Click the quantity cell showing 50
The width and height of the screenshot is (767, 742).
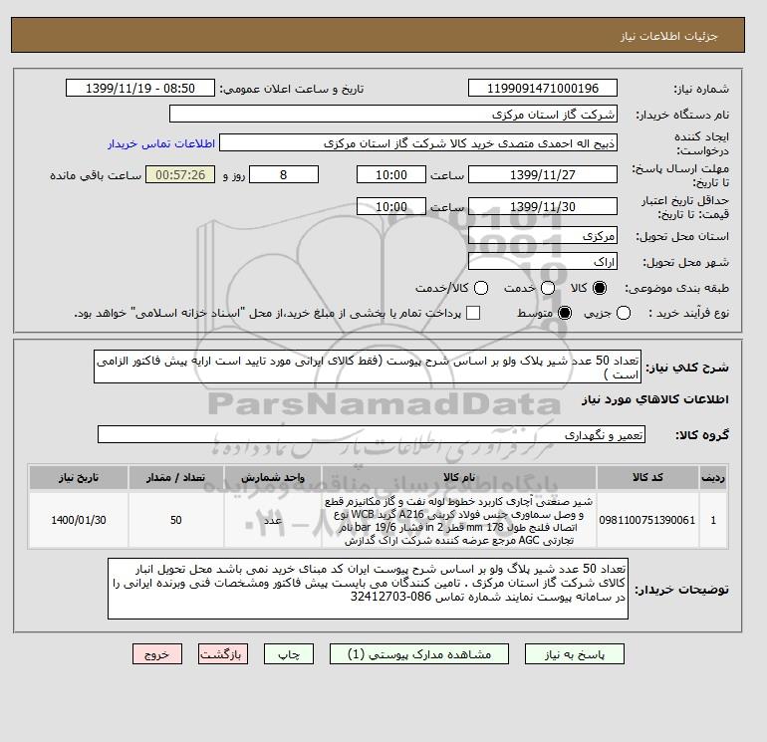(x=175, y=520)
